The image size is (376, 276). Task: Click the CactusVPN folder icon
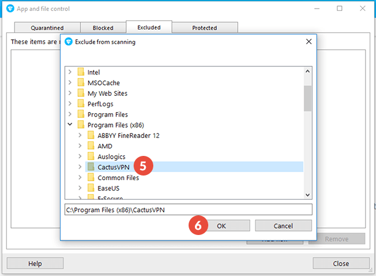(91, 167)
